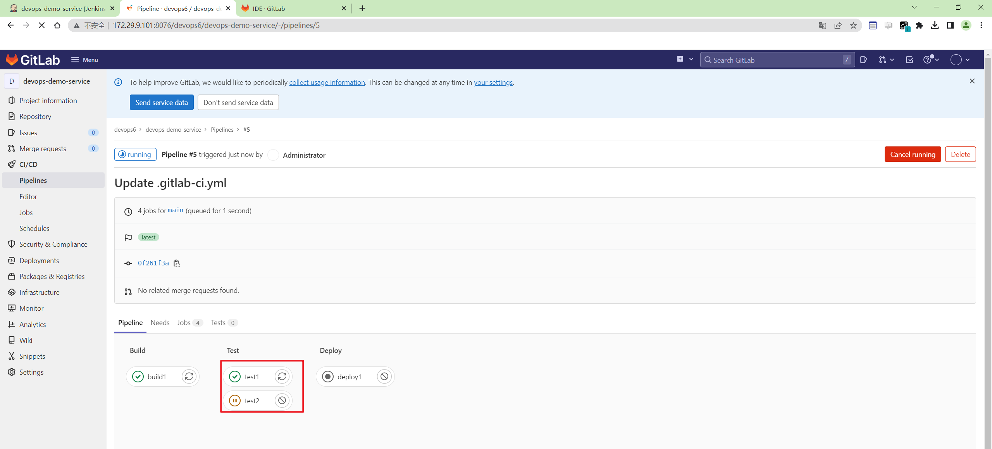Open the 0f261f3a commit link
This screenshot has height=449, width=992.
click(x=153, y=263)
